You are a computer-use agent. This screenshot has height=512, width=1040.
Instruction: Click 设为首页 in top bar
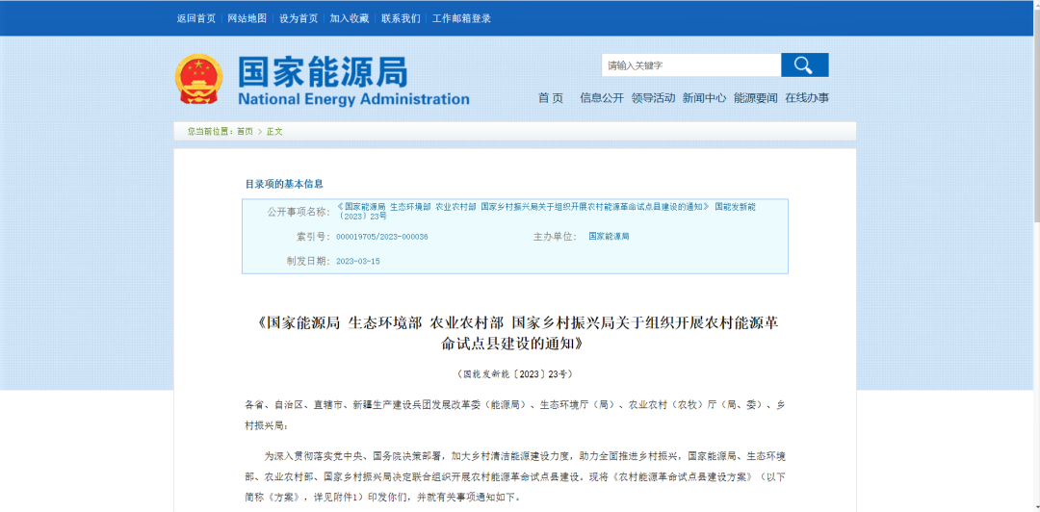tap(299, 18)
